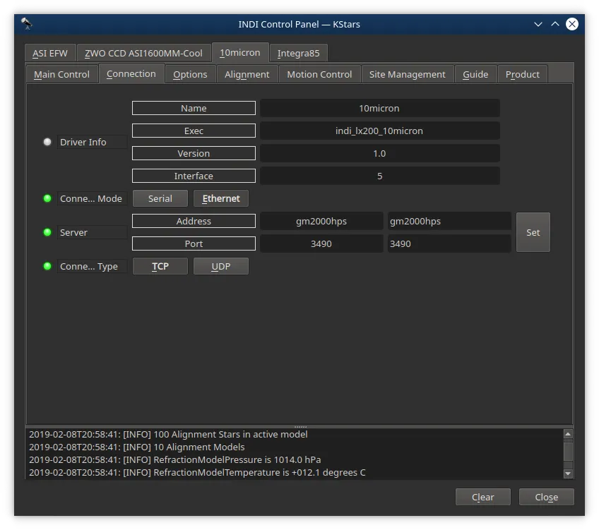
Task: Click the Driver Info status light
Action: [47, 142]
